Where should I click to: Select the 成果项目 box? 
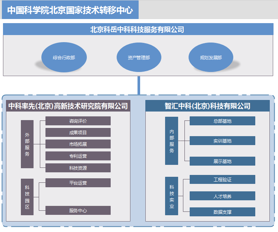(x=78, y=132)
